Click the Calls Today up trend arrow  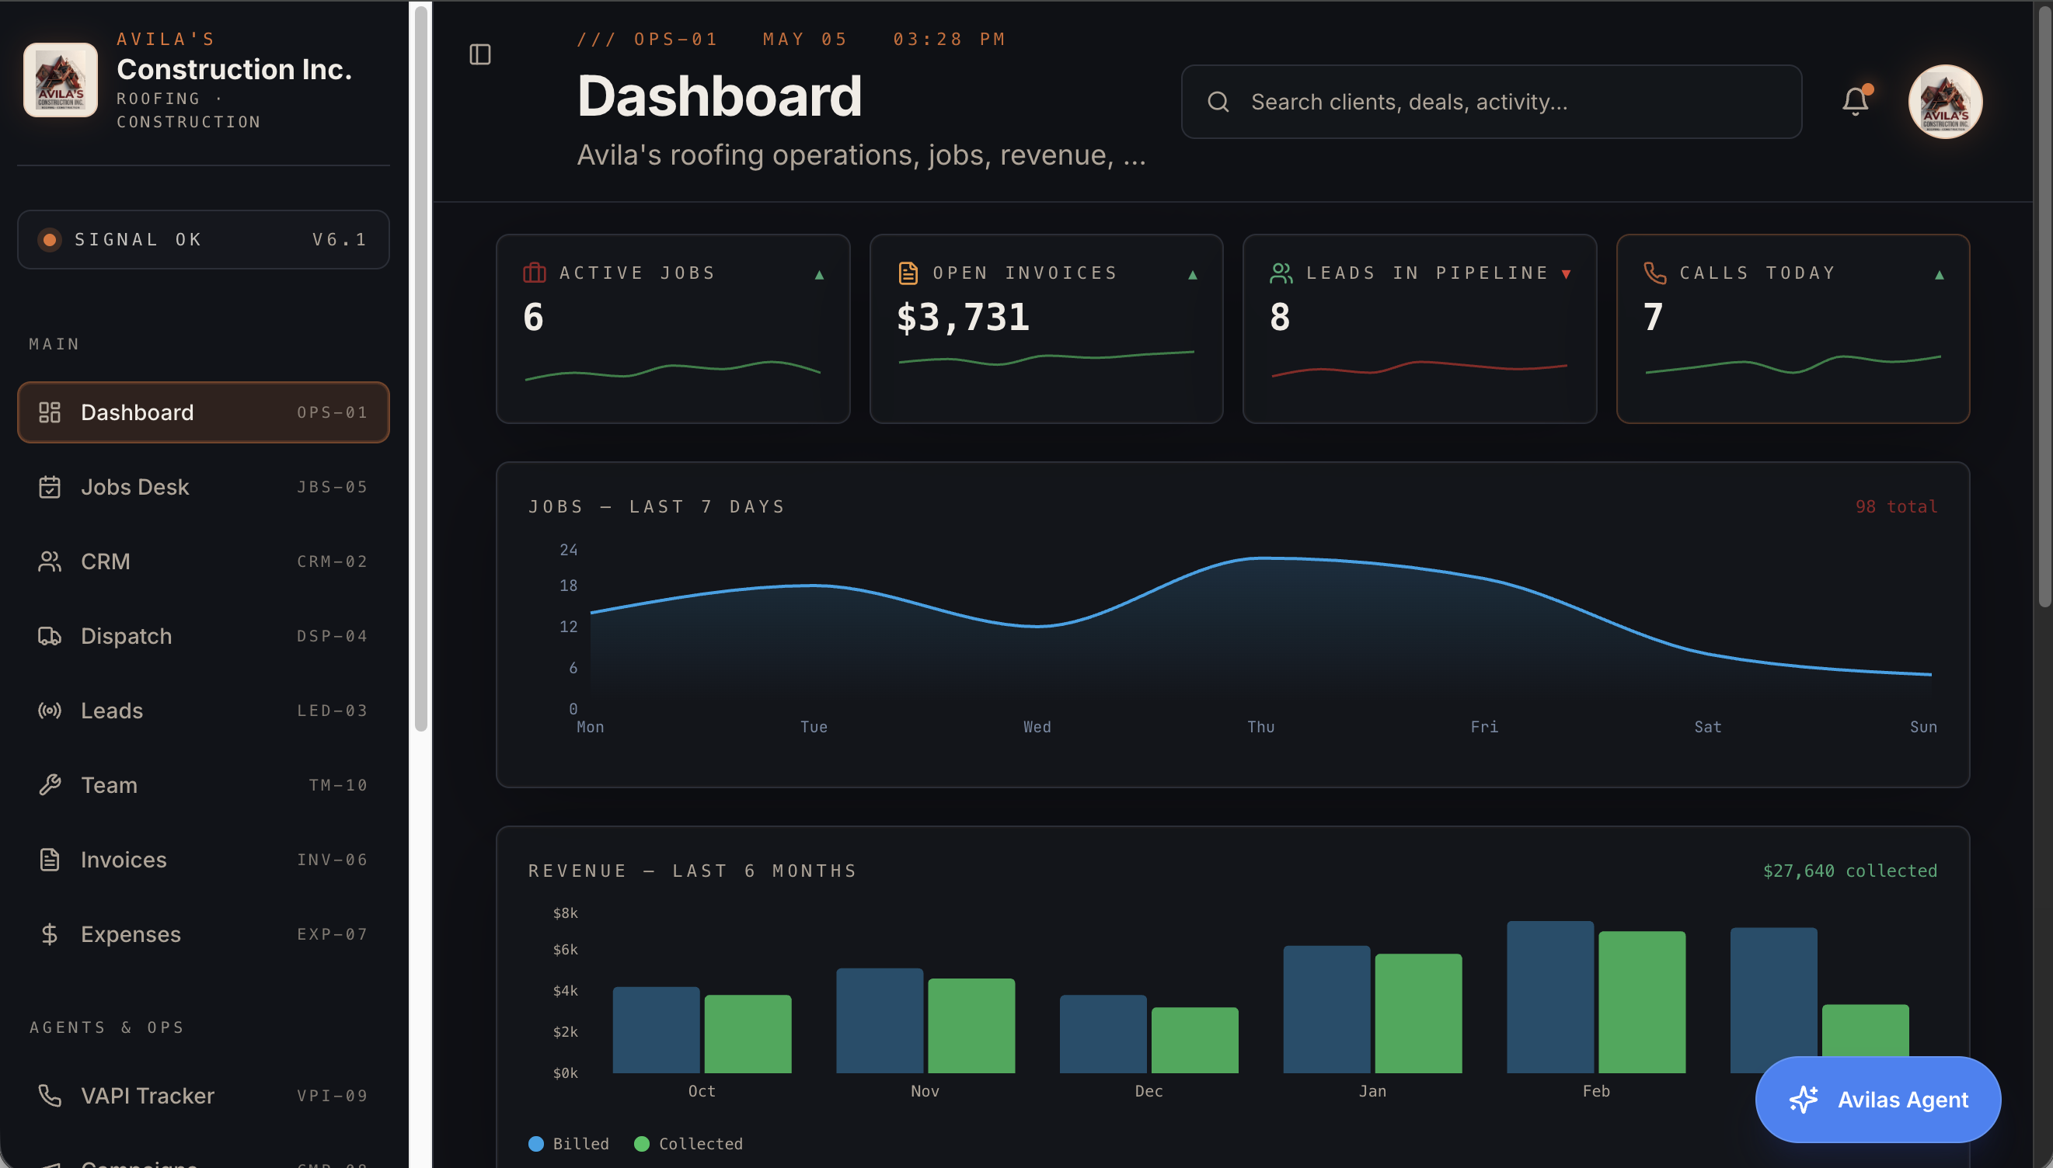[1939, 274]
